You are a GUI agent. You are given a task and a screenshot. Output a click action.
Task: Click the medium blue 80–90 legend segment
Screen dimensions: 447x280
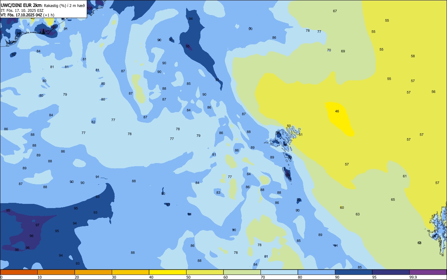click(316, 272)
